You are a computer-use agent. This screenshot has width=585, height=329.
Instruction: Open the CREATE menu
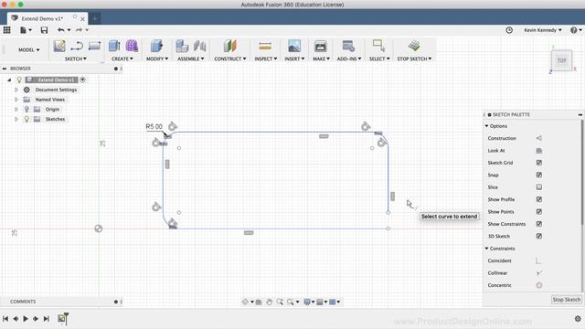(122, 58)
